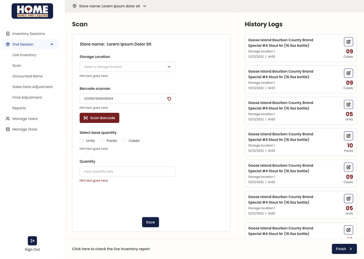Click the Quantity input field
Image resolution: width=364 pixels, height=259 pixels.
(x=127, y=171)
